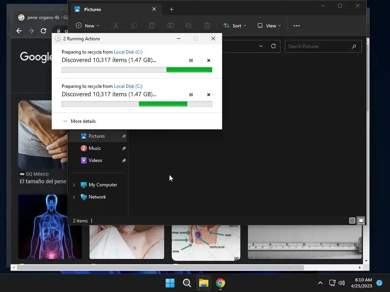
Task: Click the Rename icon in Explorer toolbar
Action: click(x=171, y=25)
